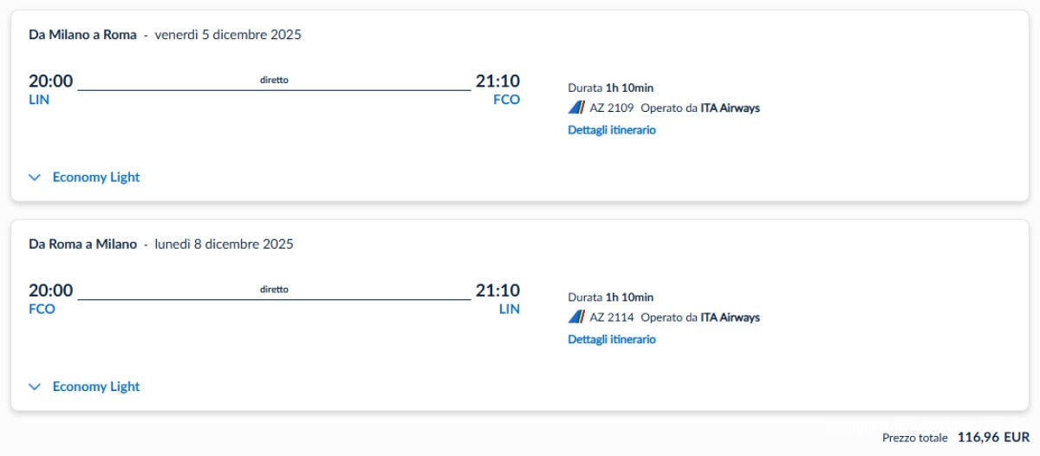Click flight number AZ 2114
The width and height of the screenshot is (1040, 456).
612,317
